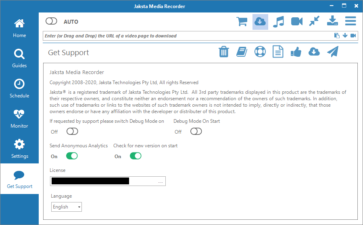Open the book manual icon

coord(242,52)
